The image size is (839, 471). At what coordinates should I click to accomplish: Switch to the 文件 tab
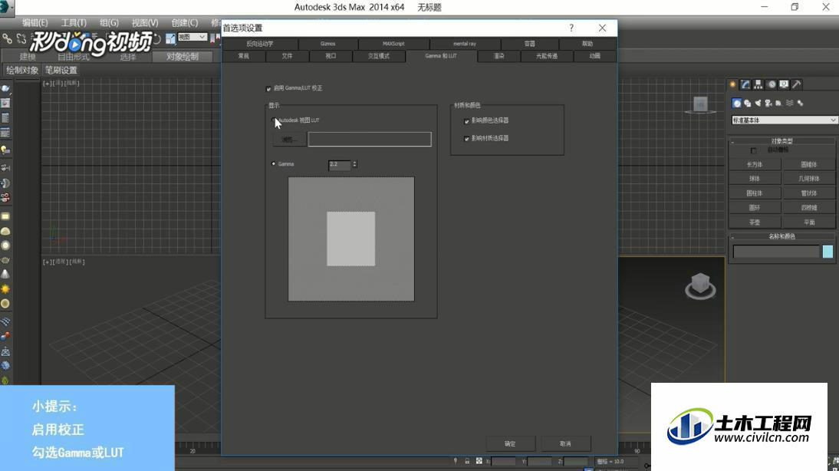288,56
